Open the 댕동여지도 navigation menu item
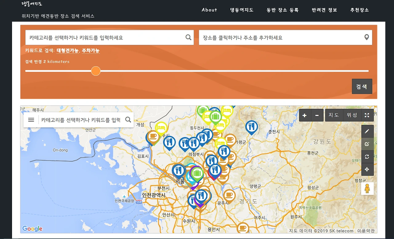The height and width of the screenshot is (239, 394). 242,10
